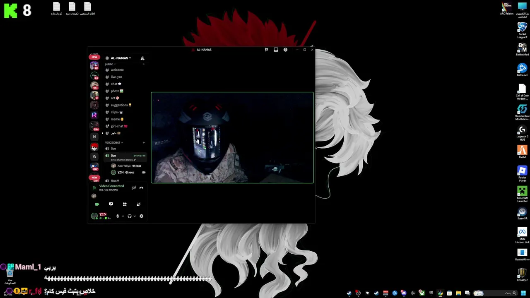Open Discord from the taskbar
Viewport: 530px width, 298px height.
coord(404,293)
